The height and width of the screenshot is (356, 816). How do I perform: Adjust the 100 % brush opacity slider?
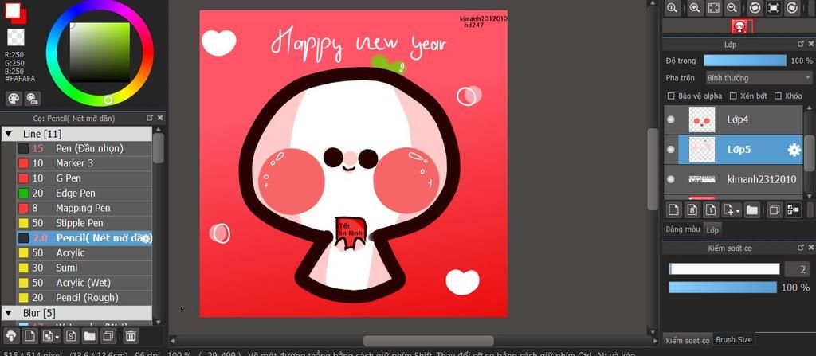pyautogui.click(x=722, y=288)
